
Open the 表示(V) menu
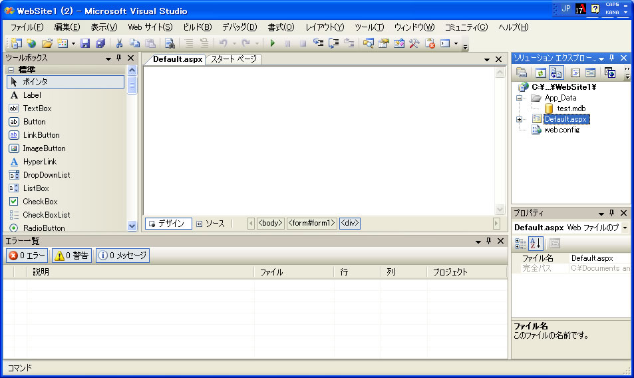tap(104, 27)
